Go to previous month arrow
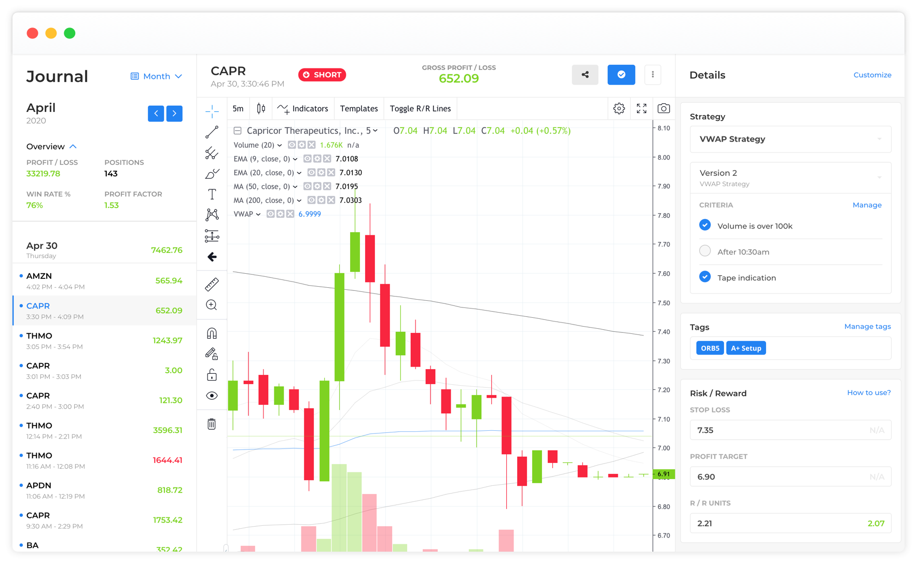The width and height of the screenshot is (917, 562). (156, 114)
